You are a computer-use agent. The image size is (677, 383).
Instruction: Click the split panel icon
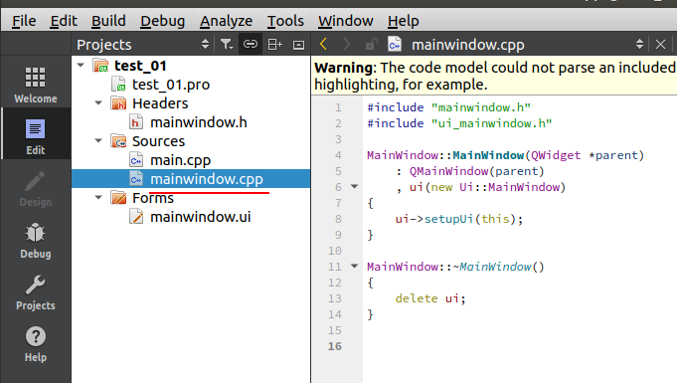coord(274,44)
